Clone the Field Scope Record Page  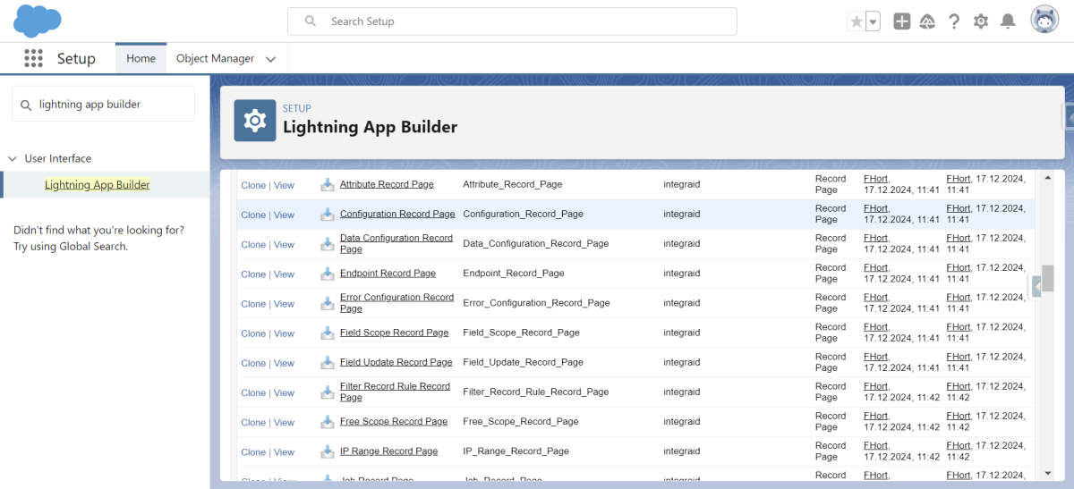point(253,333)
